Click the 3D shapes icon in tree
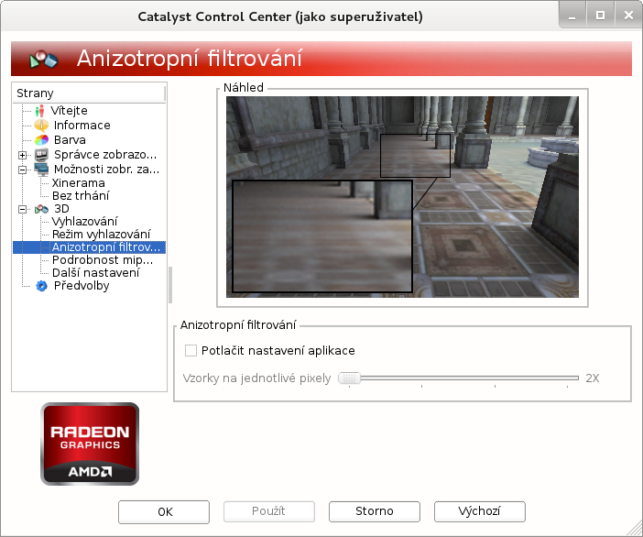Viewport: 643px width, 537px height. pos(41,209)
